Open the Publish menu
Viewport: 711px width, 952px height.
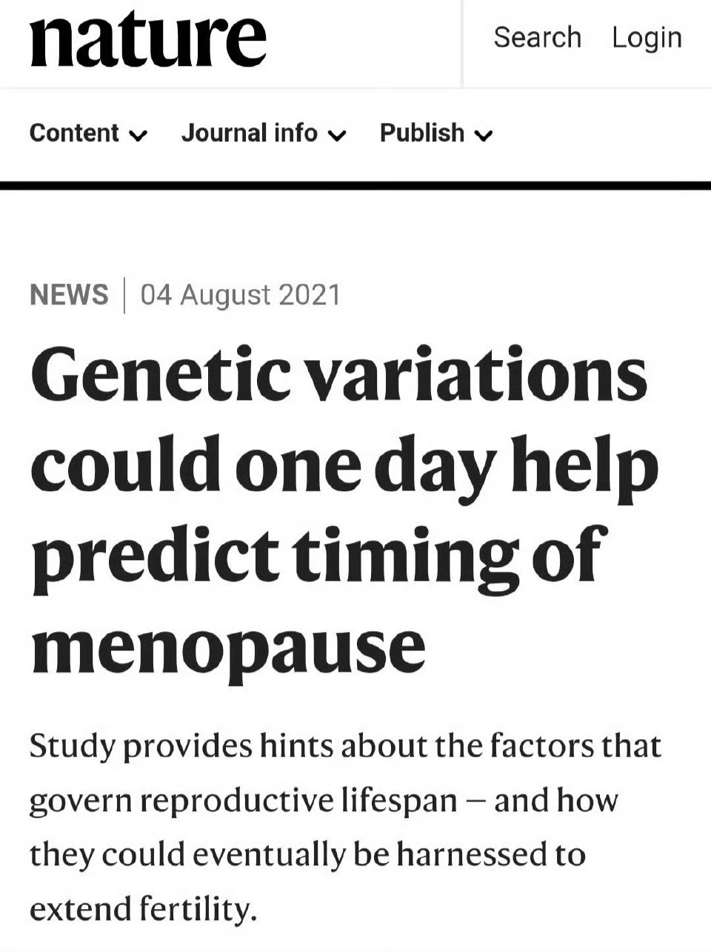pos(422,133)
